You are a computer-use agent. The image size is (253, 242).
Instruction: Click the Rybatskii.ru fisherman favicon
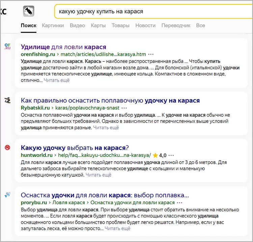[7, 100]
